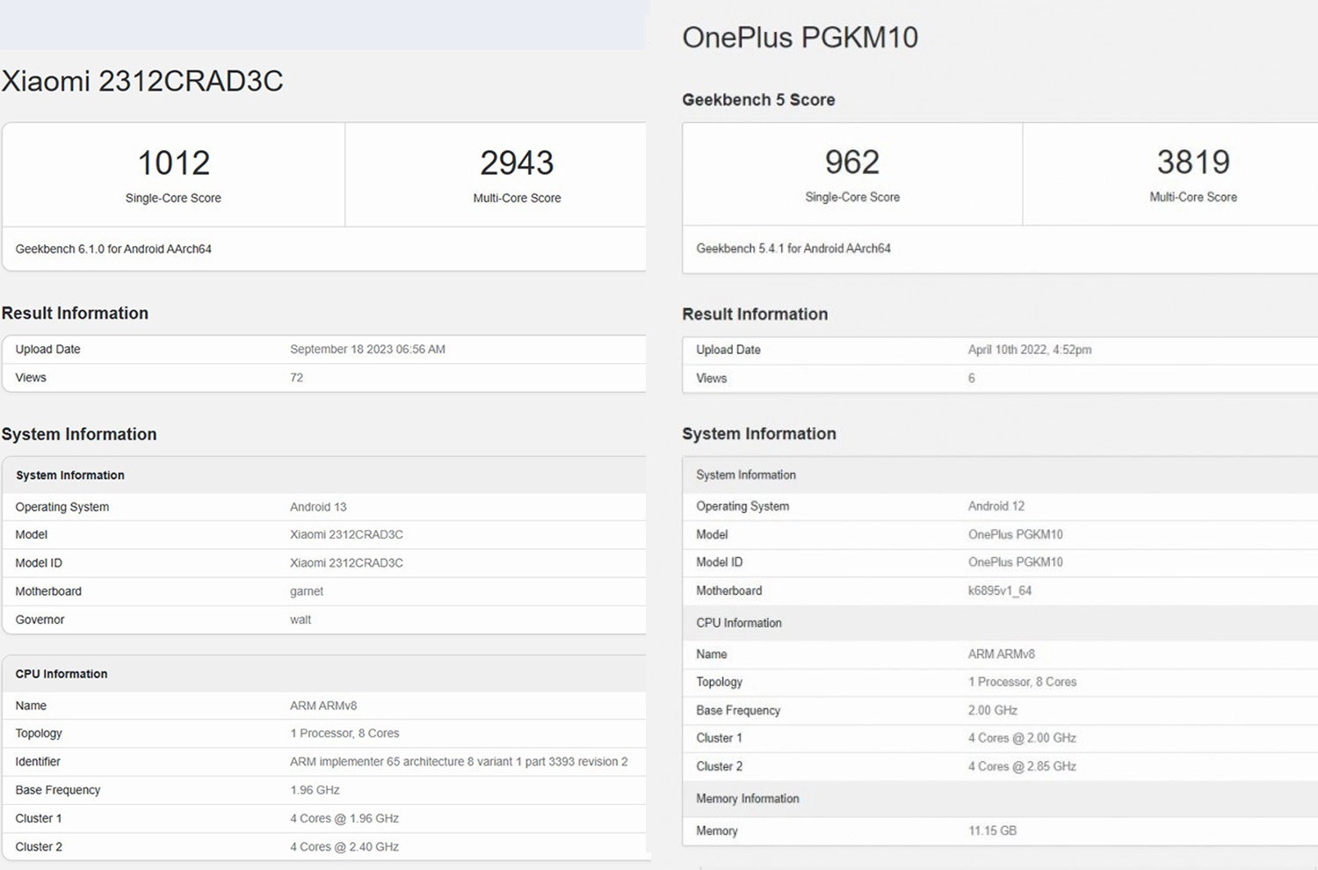The height and width of the screenshot is (870, 1318).
Task: Select the memory value '11.15 GB'
Action: (992, 830)
